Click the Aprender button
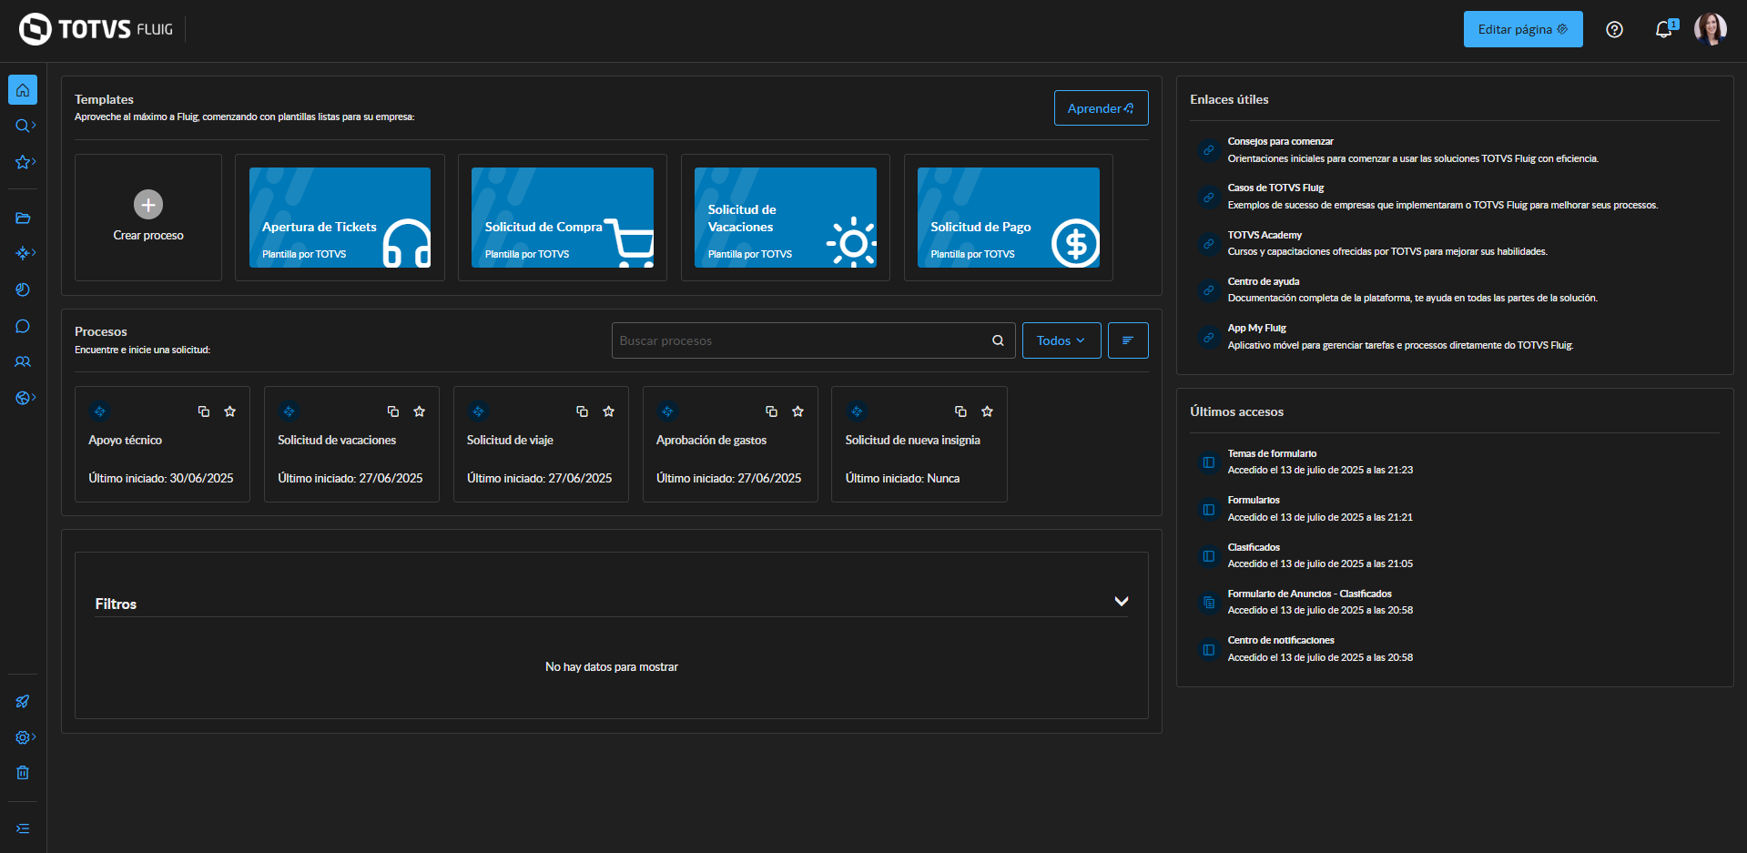 click(1101, 108)
